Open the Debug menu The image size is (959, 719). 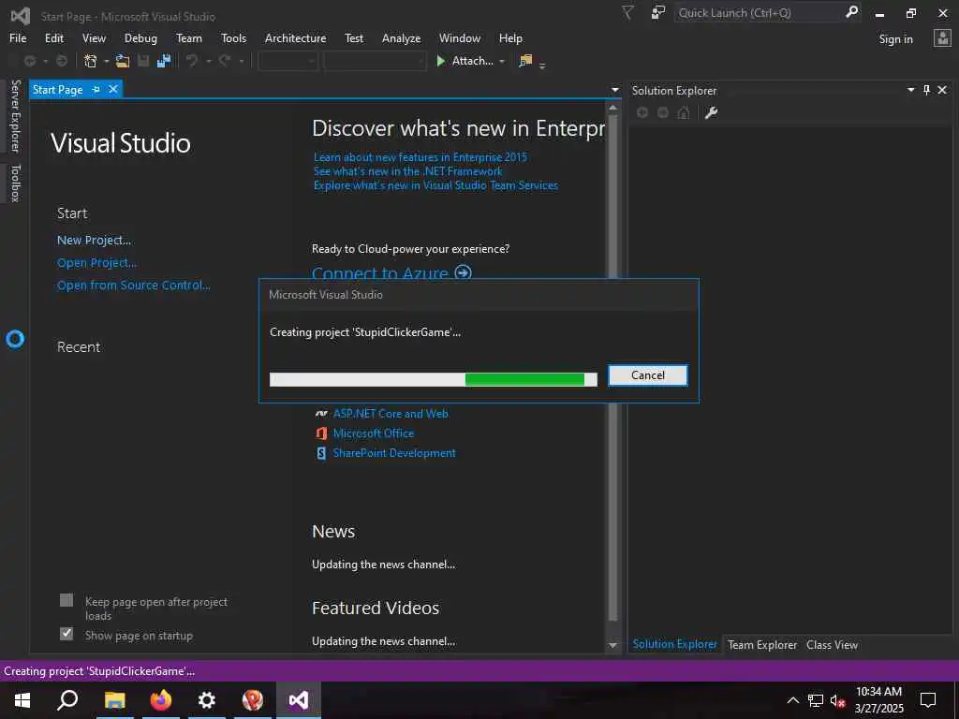(x=140, y=37)
